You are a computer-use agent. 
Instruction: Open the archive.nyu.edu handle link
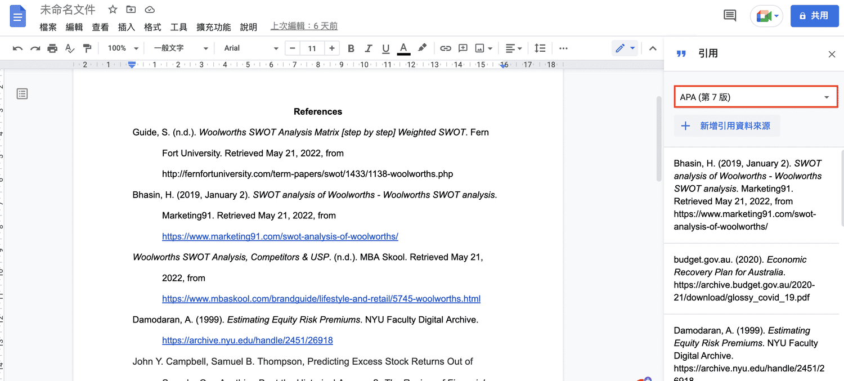[x=248, y=340]
